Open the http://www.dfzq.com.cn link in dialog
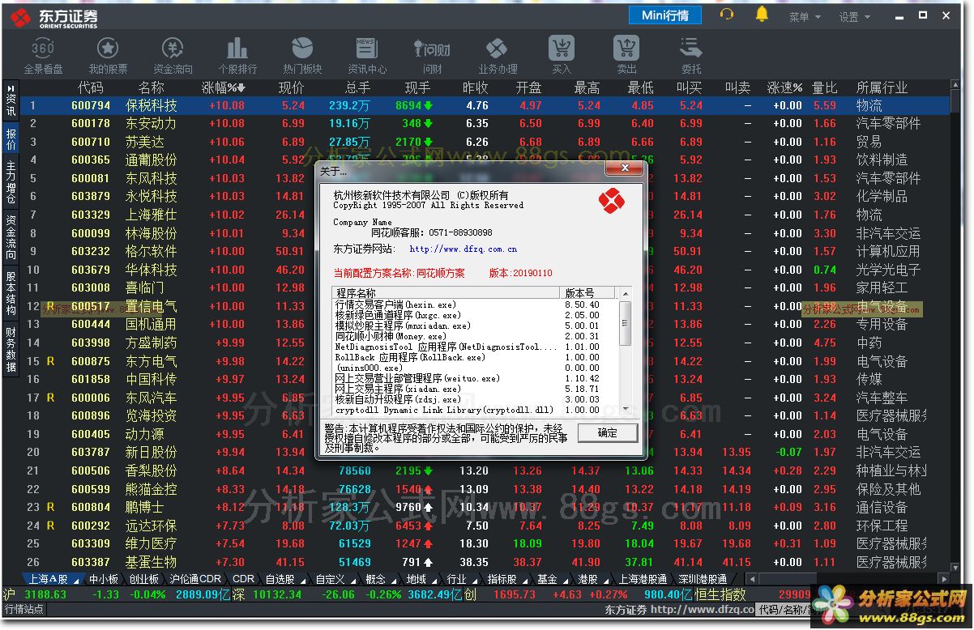Image resolution: width=974 pixels, height=630 pixels. pos(464,249)
